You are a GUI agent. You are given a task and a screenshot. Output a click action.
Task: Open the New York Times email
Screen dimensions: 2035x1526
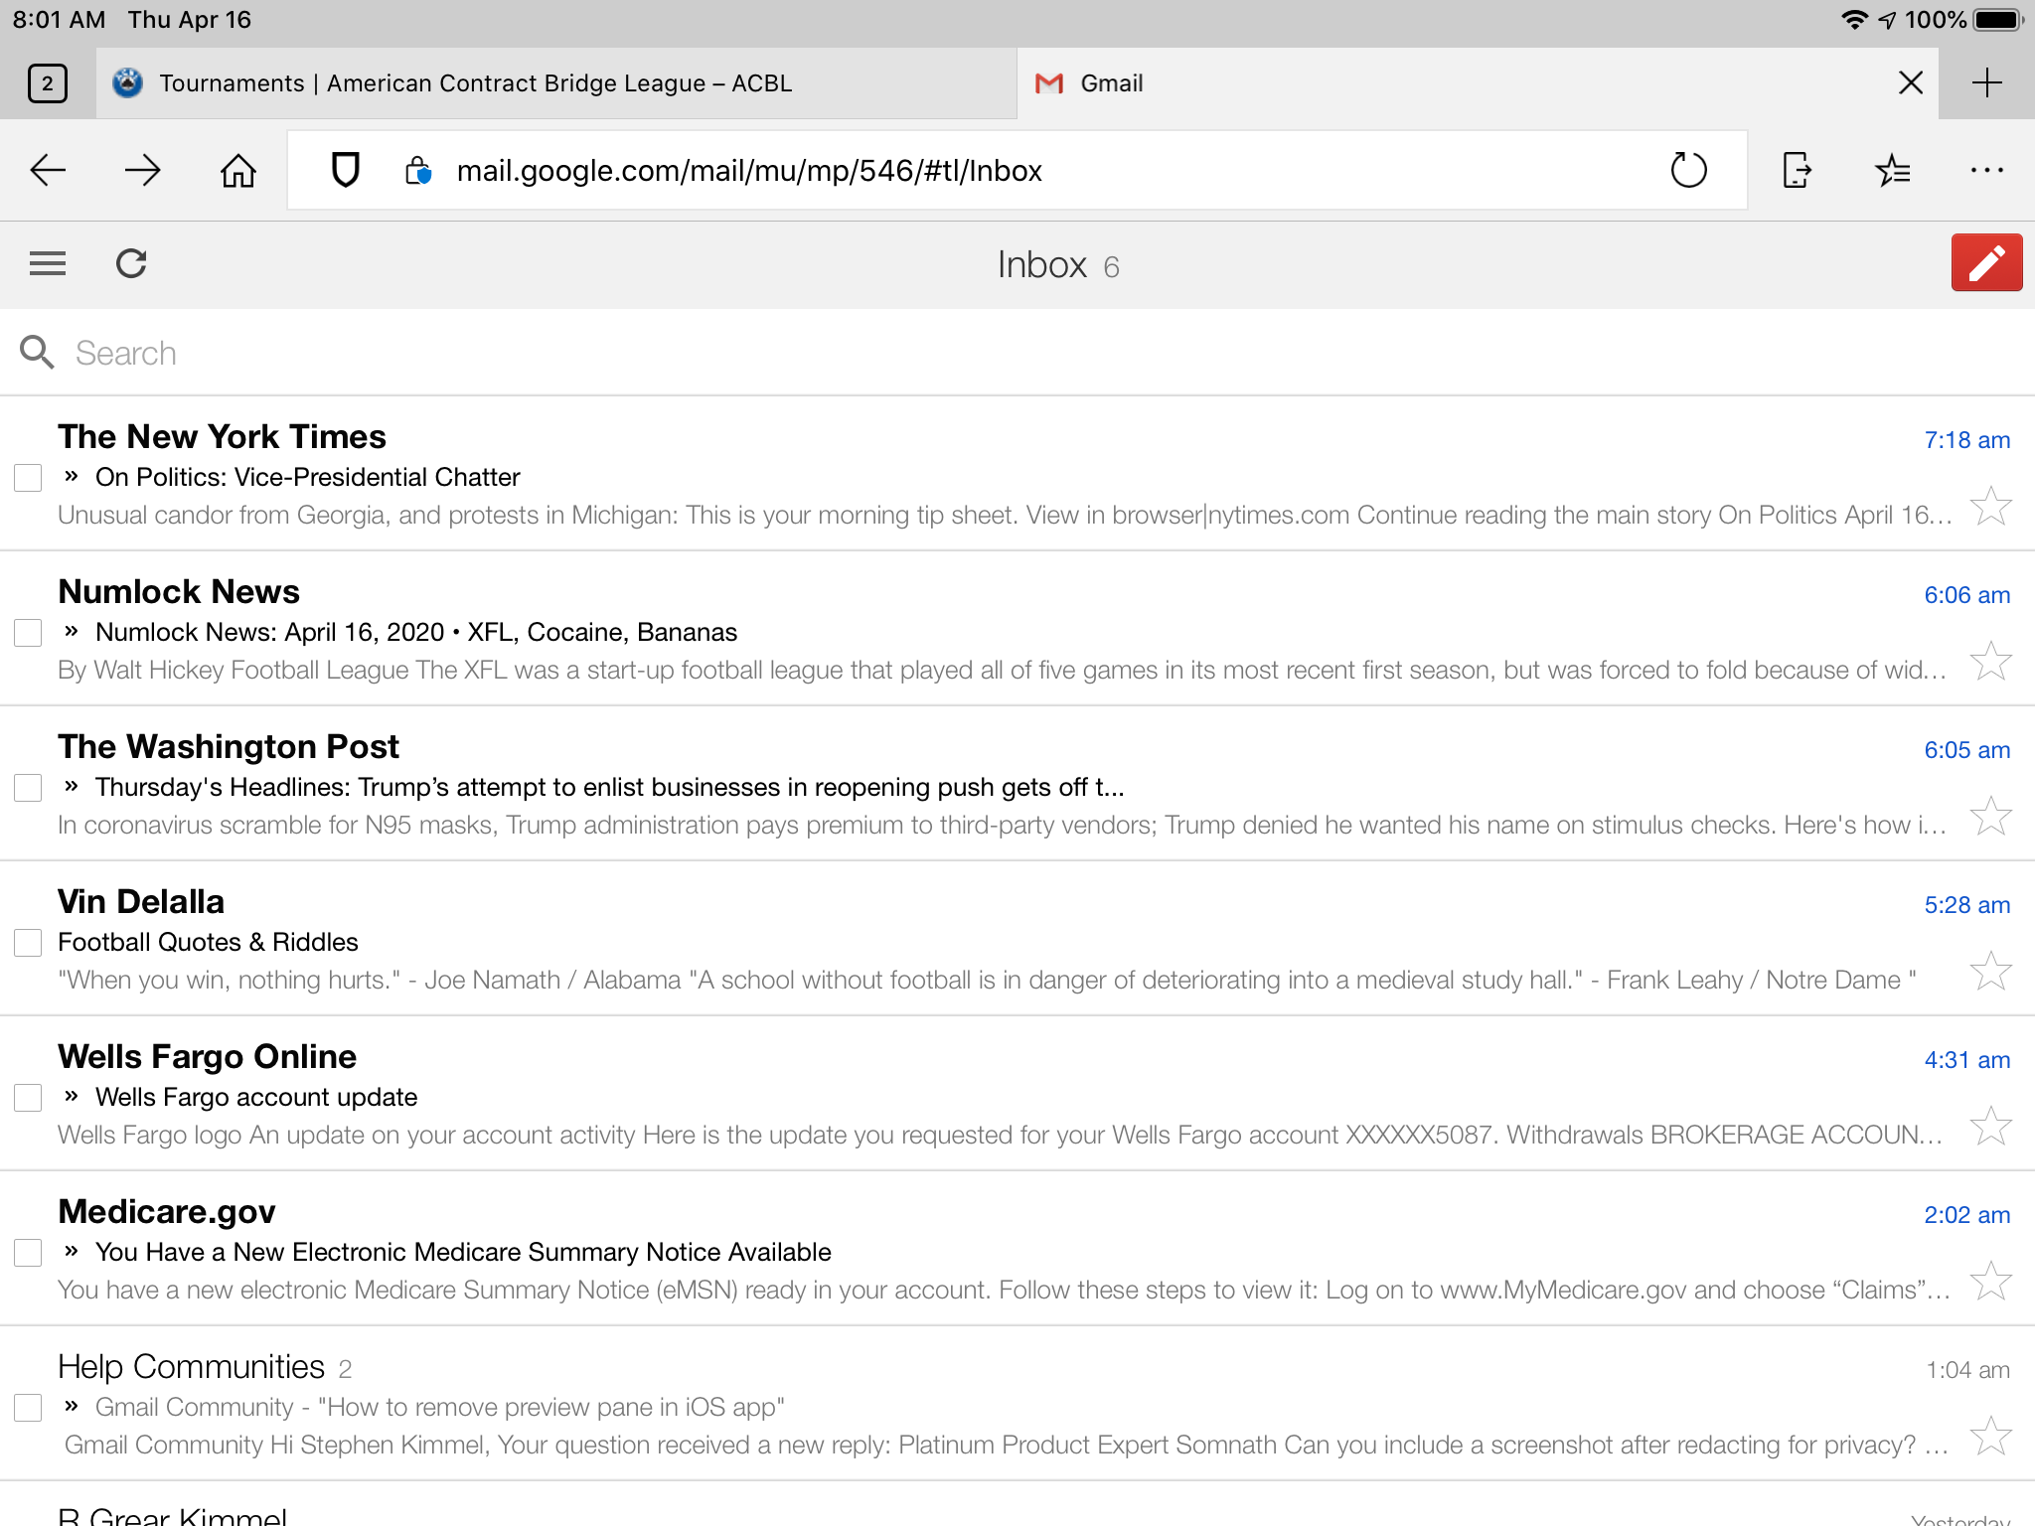1017,474
